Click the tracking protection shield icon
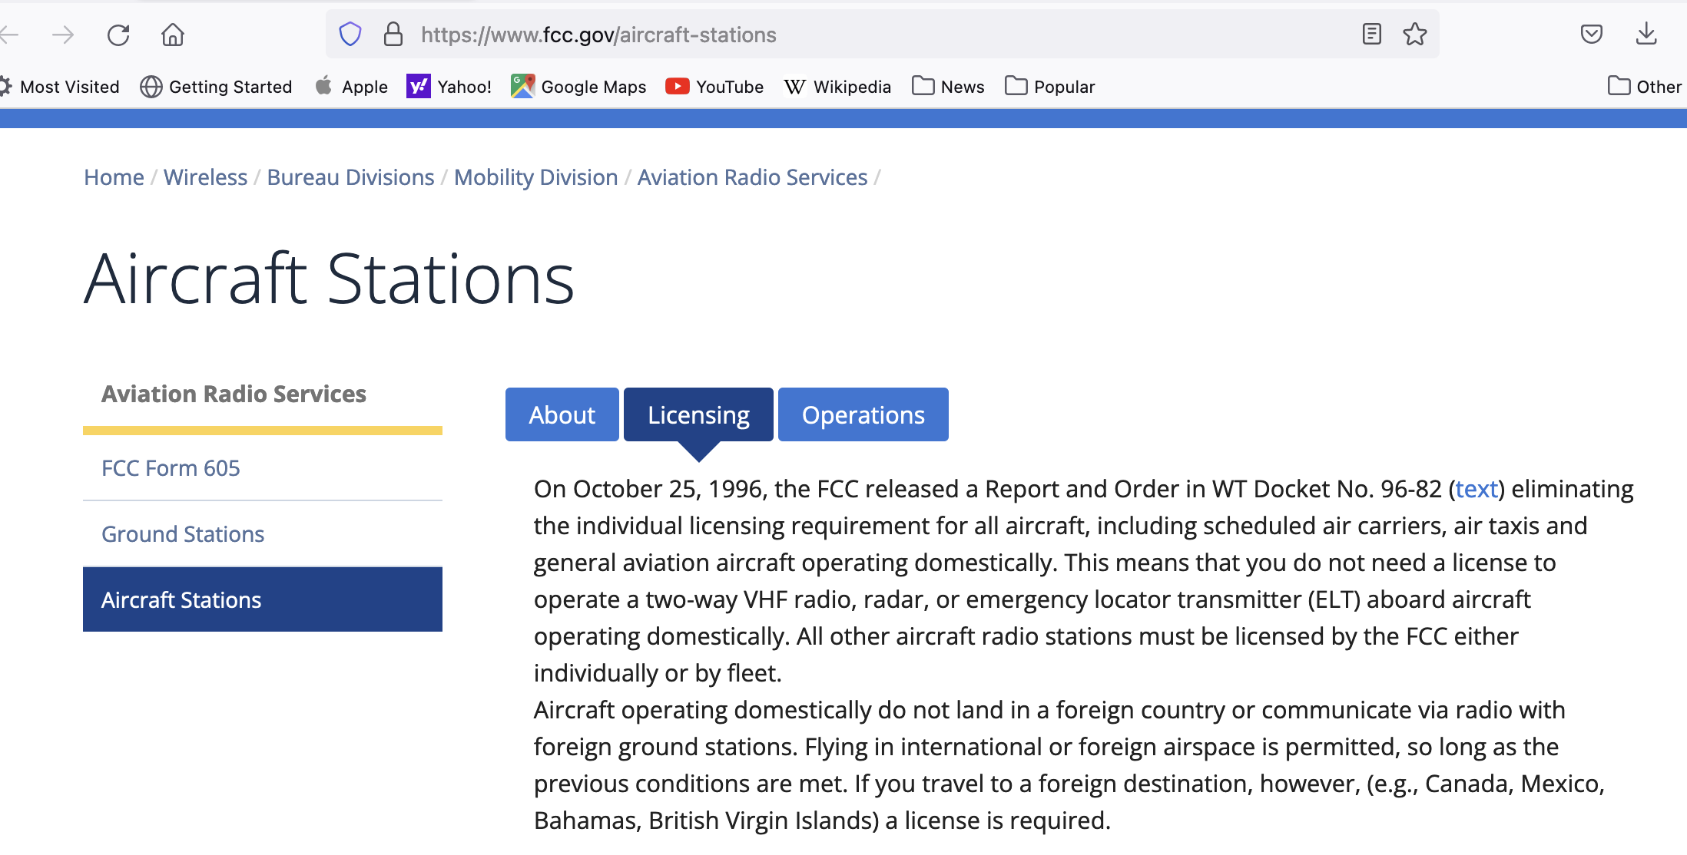The height and width of the screenshot is (855, 1687). (x=350, y=35)
